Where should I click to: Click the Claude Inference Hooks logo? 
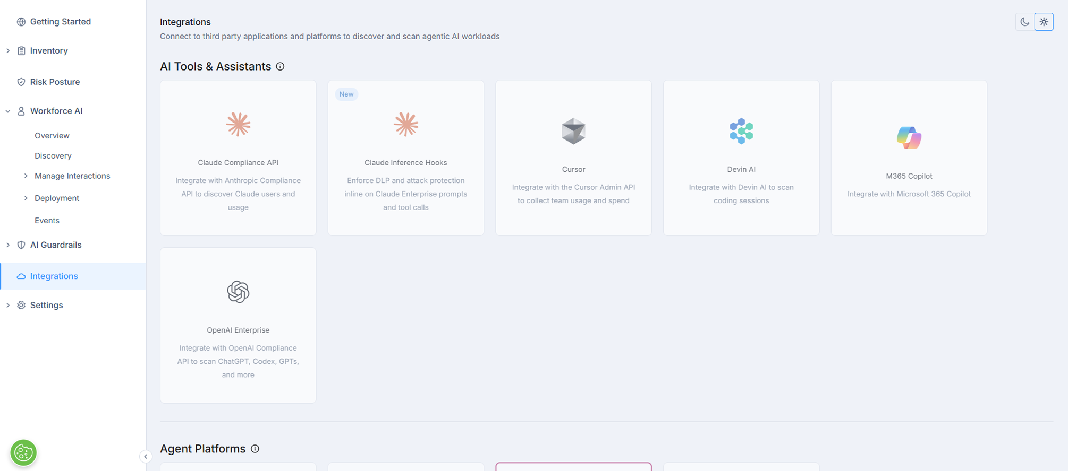406,125
